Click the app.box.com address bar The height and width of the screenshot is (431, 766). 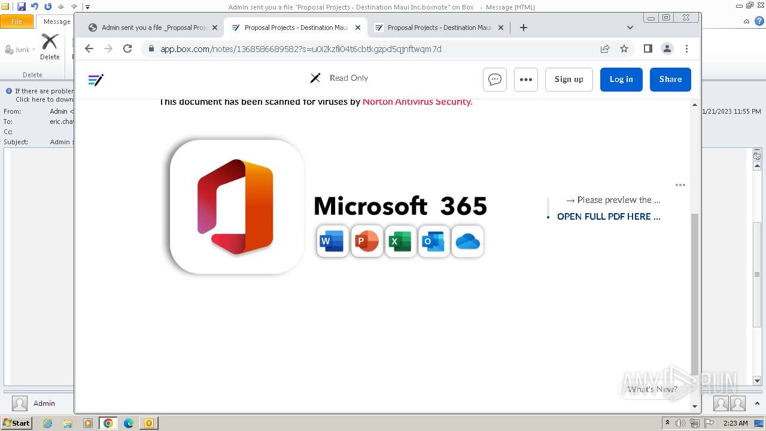(x=371, y=49)
